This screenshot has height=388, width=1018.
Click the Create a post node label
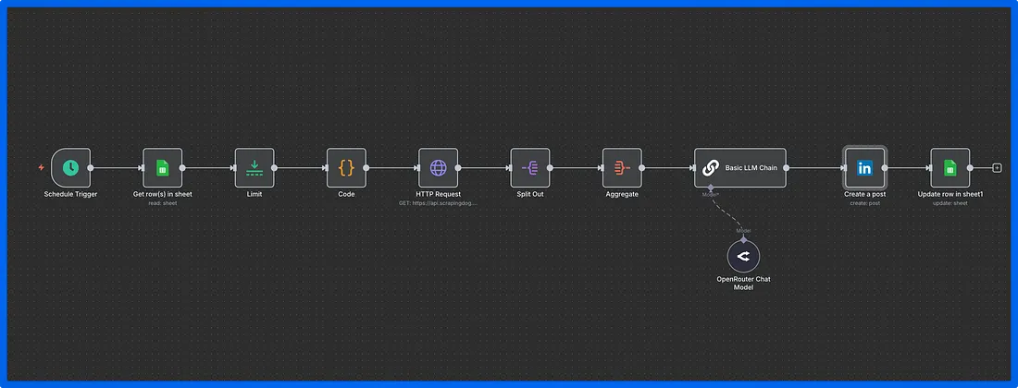click(x=864, y=194)
